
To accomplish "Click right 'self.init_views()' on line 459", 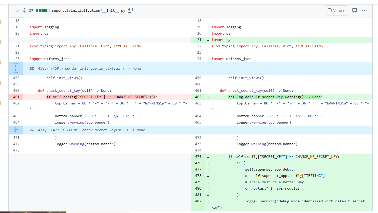I will pos(246,78).
